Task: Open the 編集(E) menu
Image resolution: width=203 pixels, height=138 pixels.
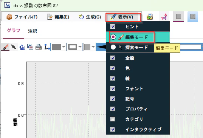Action: pyautogui.click(x=58, y=17)
